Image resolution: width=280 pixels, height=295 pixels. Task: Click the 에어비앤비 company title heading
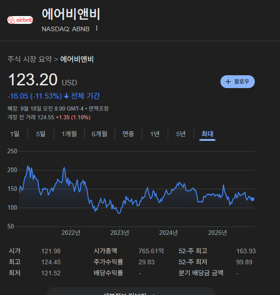[x=71, y=14]
